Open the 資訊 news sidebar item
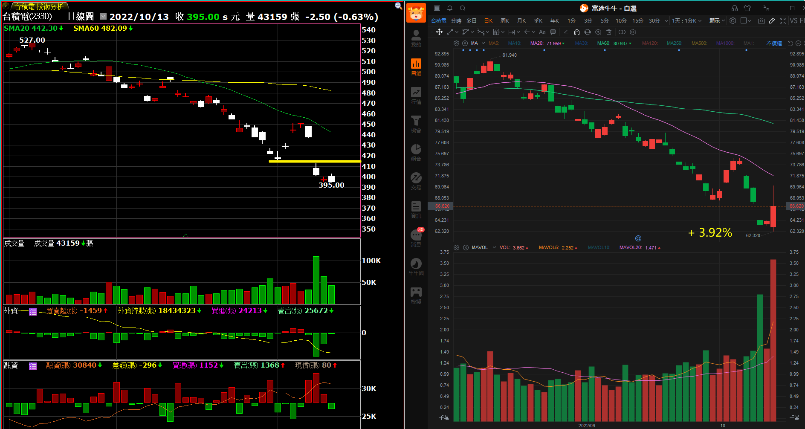 (416, 210)
